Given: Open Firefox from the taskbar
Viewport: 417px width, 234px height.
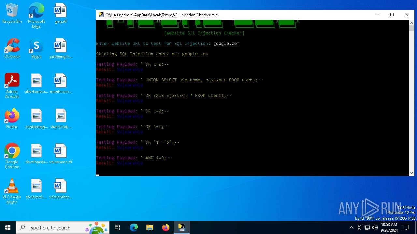Looking at the screenshot, I should coord(166,227).
